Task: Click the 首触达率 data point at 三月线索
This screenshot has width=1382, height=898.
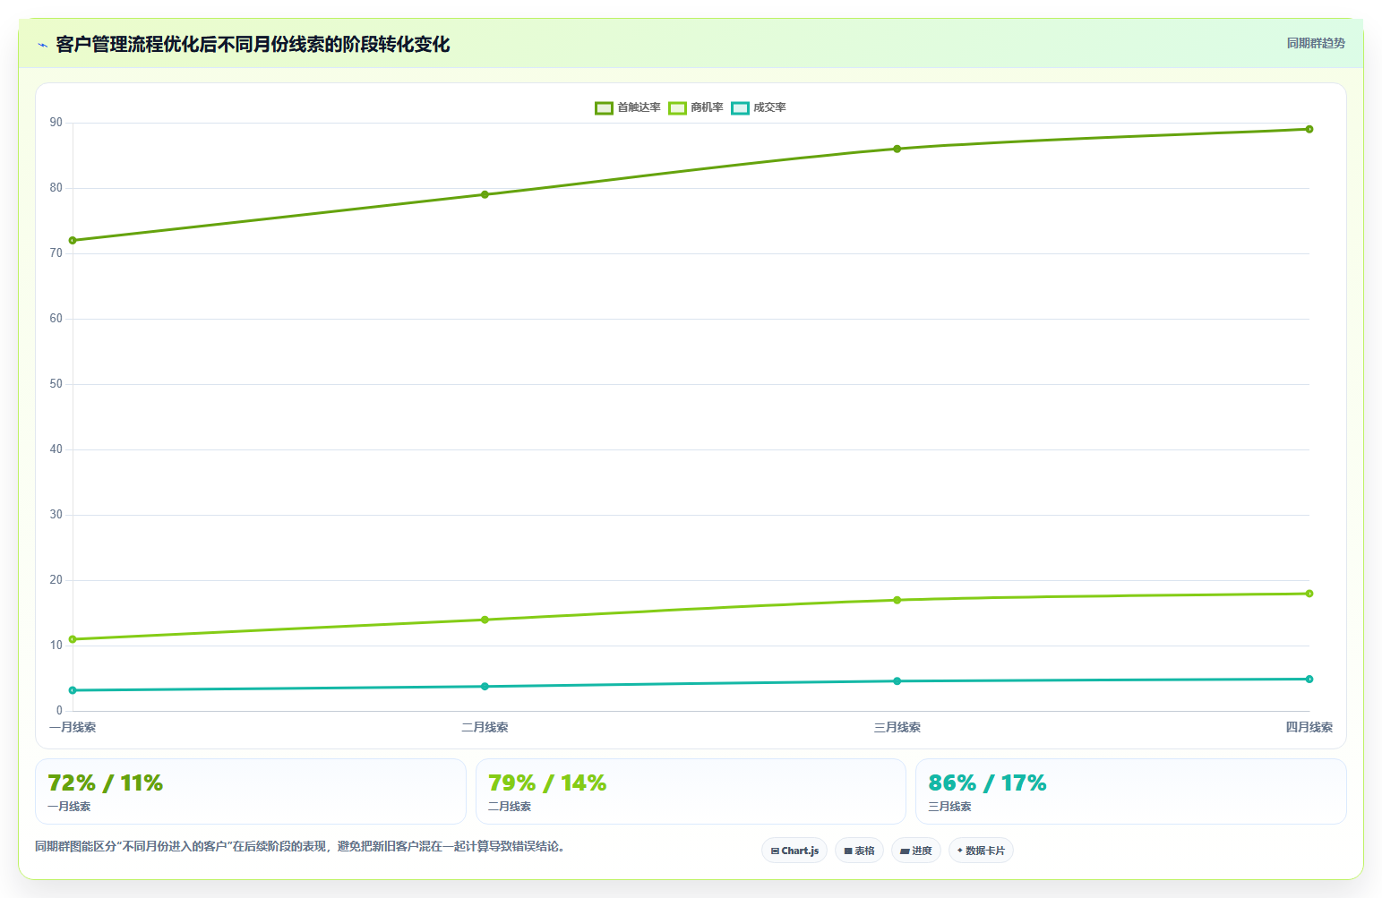Action: (897, 149)
